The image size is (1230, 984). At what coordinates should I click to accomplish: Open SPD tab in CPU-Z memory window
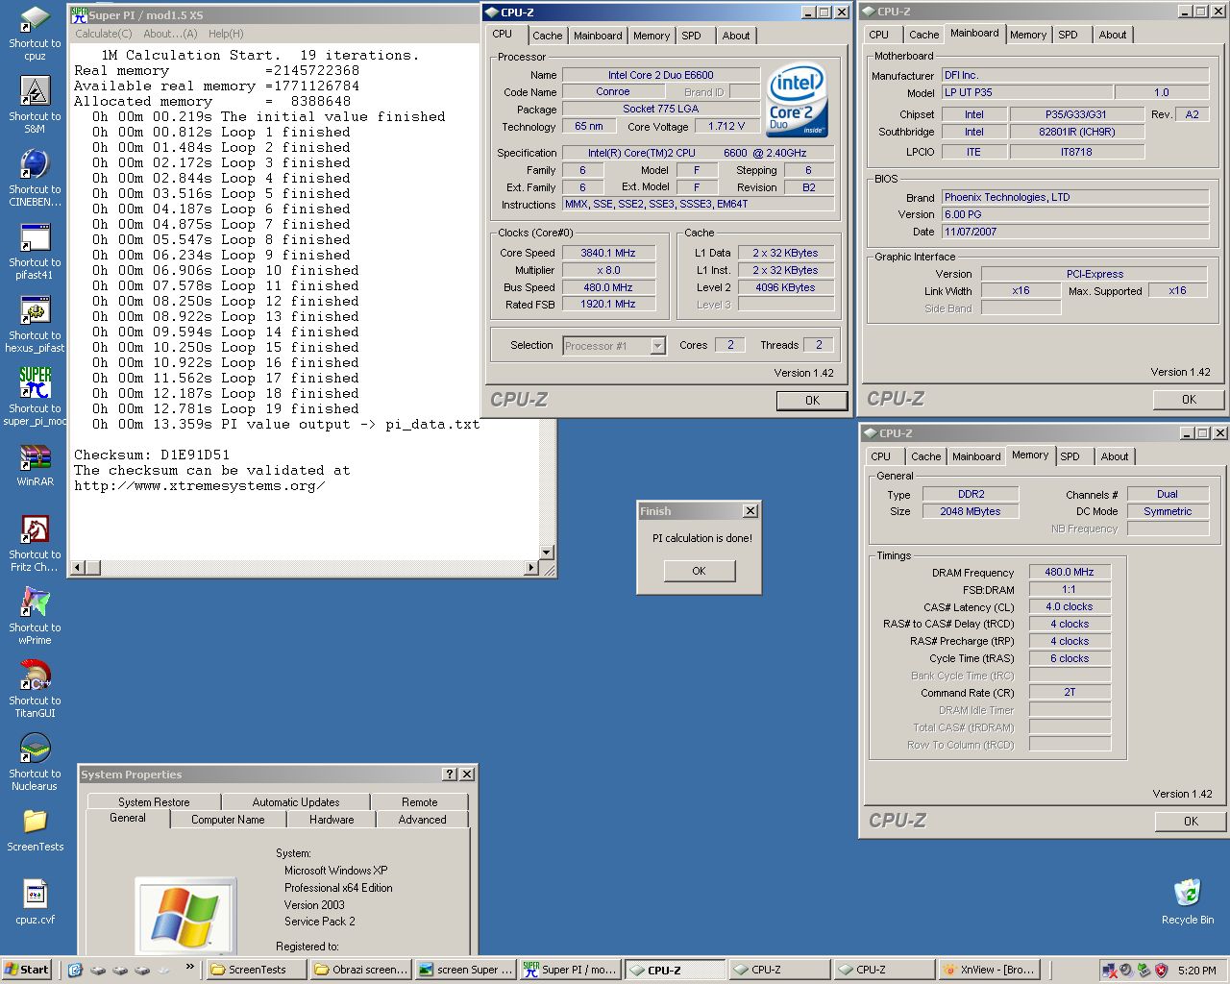pos(1070,456)
